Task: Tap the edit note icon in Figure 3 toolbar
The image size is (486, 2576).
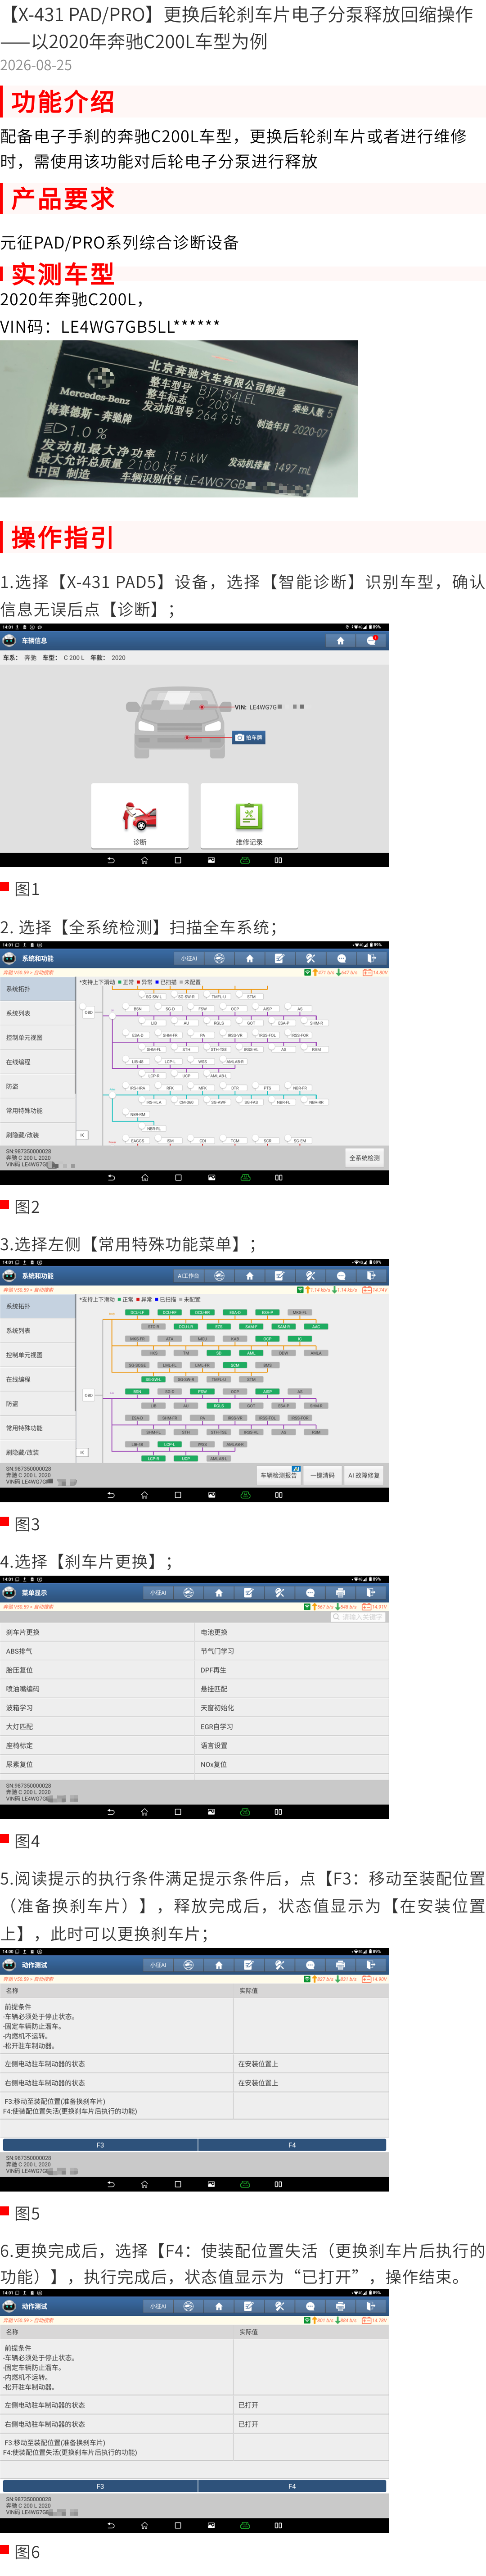Action: 280,1275
